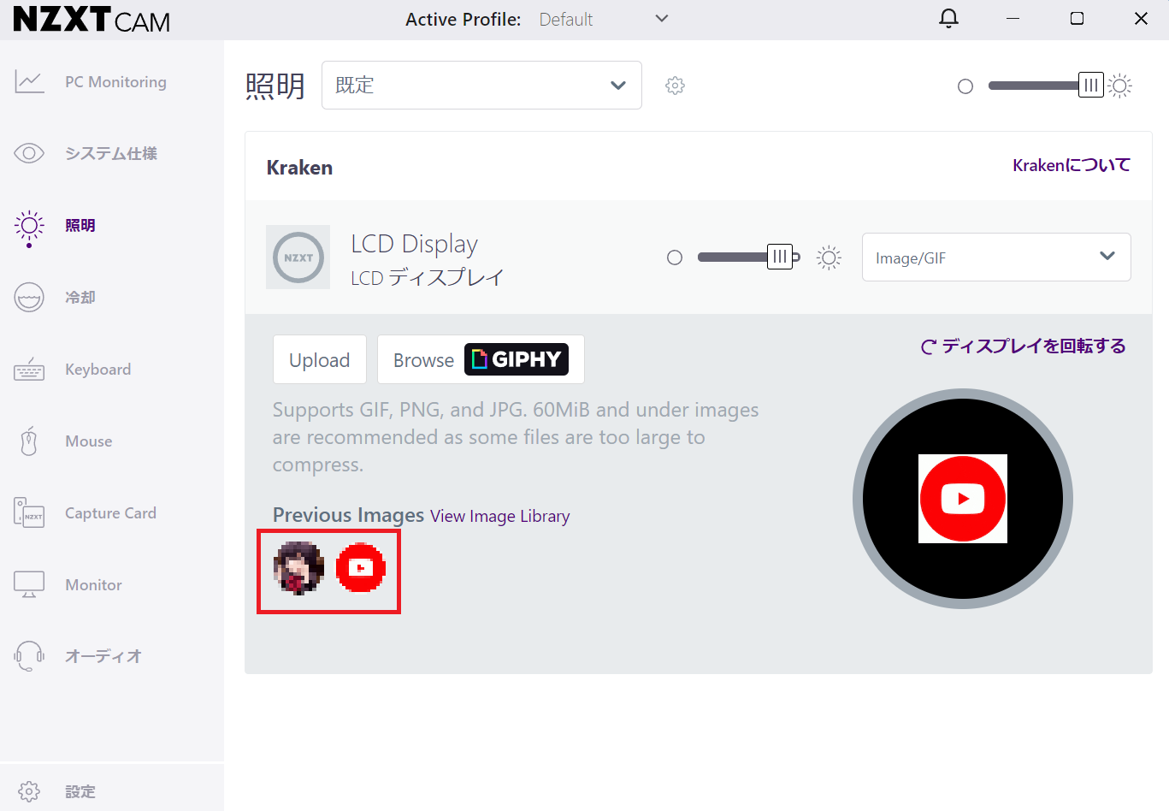The width and height of the screenshot is (1169, 811).
Task: Click LCD Display bright sun icon
Action: pos(829,258)
